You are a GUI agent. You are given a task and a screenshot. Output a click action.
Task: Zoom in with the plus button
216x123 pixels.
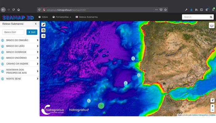(x=212, y=106)
